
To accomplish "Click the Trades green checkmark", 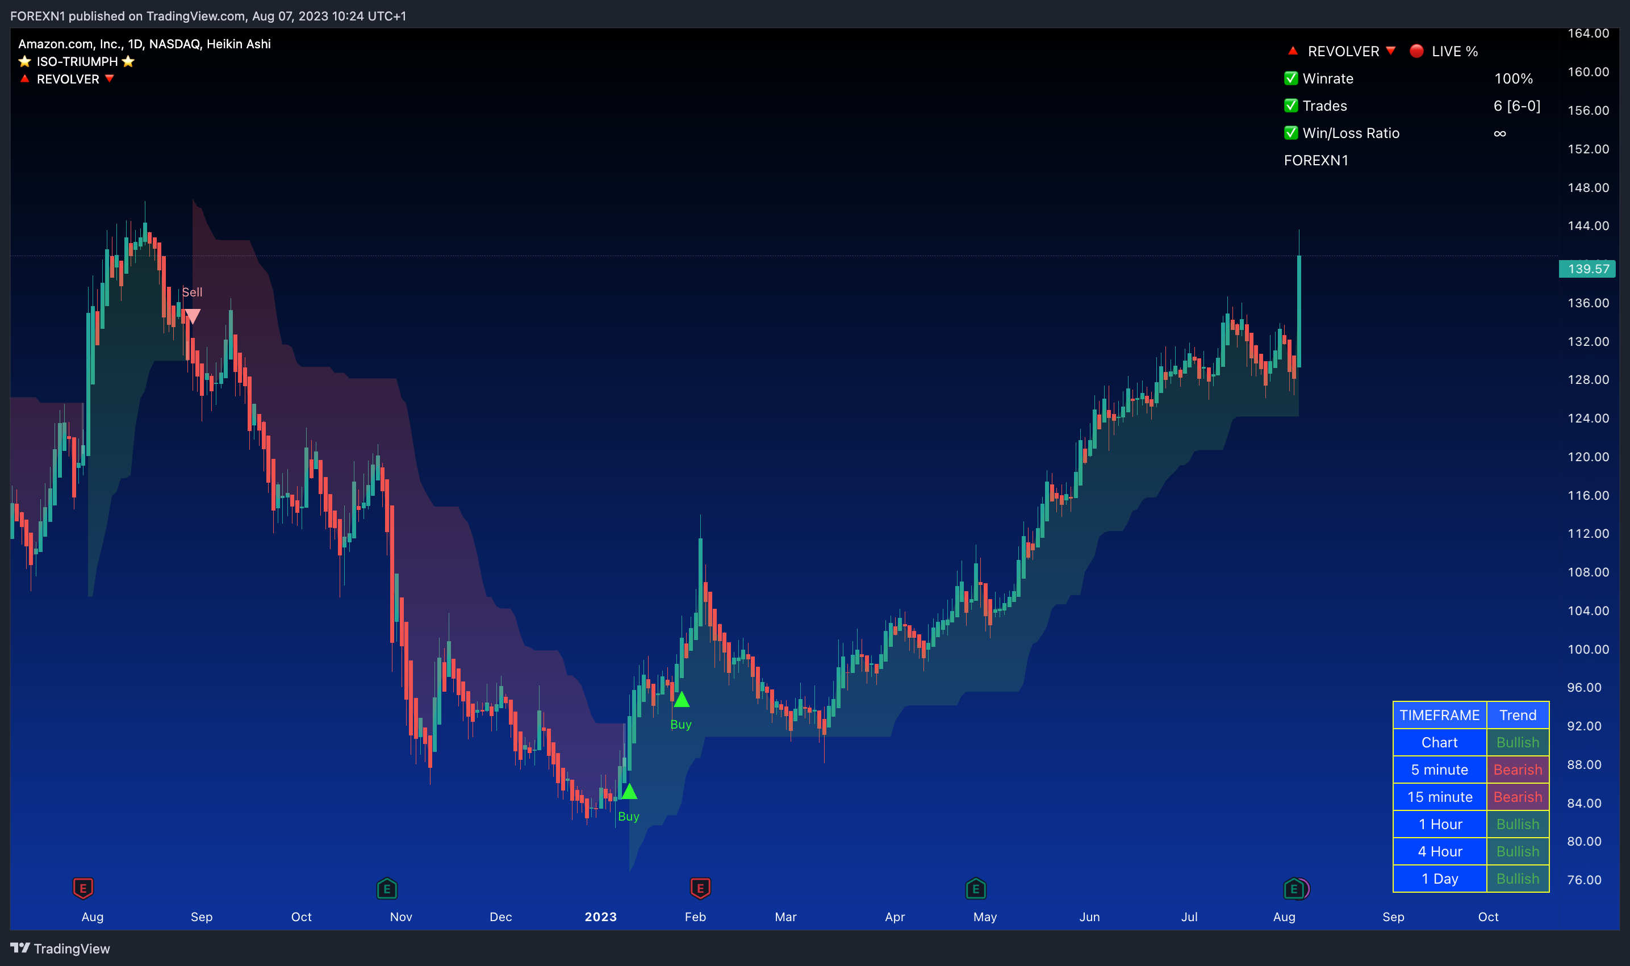I will point(1291,106).
